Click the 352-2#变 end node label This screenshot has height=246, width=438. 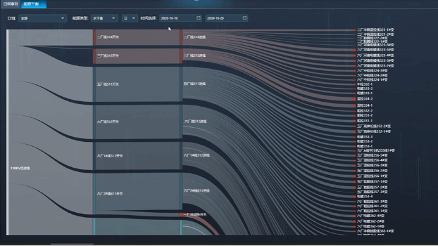click(x=374, y=126)
